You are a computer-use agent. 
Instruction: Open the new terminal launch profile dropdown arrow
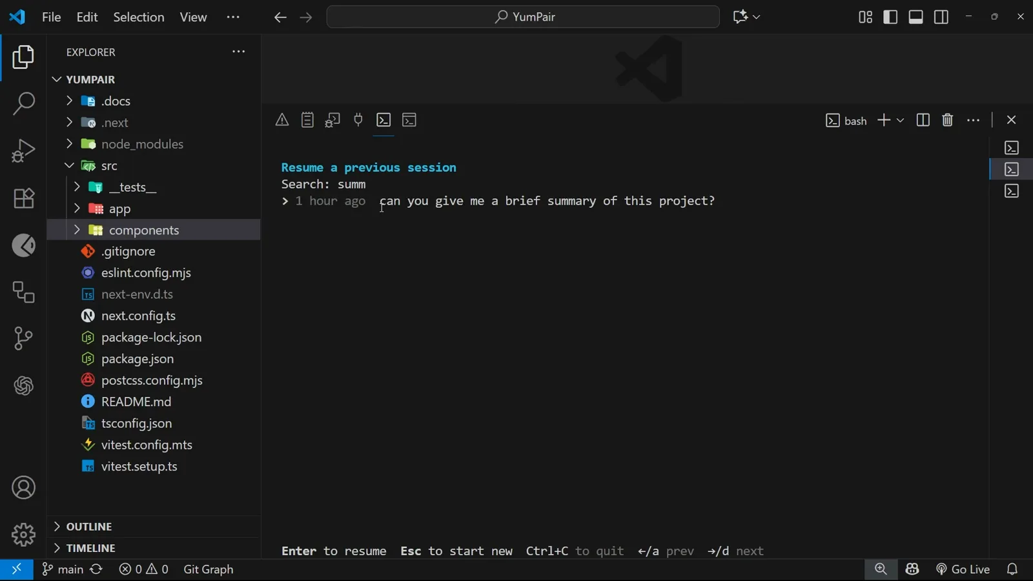coord(900,121)
